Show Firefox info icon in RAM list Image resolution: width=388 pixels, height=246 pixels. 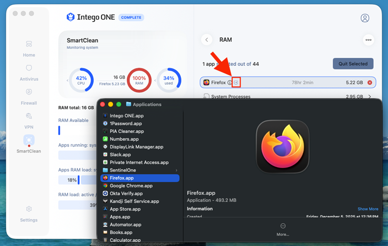point(229,83)
